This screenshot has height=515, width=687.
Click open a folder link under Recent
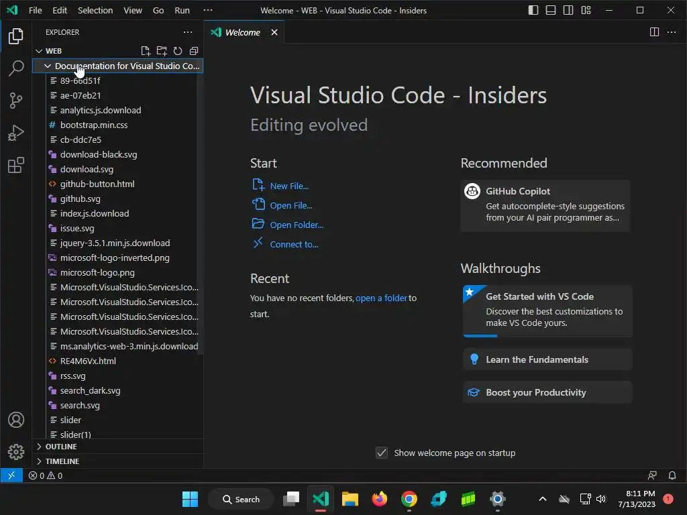tap(381, 298)
